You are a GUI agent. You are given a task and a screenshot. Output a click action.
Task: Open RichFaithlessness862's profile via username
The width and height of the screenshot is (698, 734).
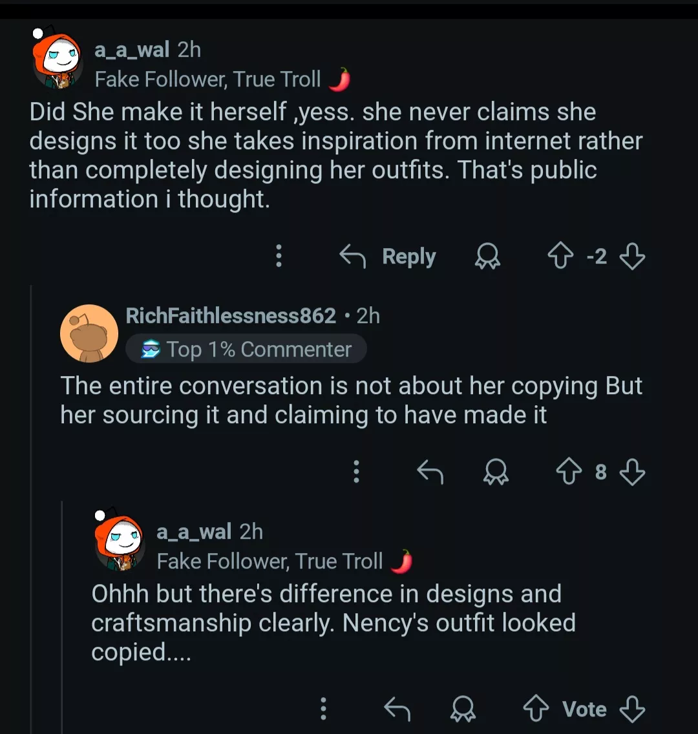pyautogui.click(x=230, y=316)
